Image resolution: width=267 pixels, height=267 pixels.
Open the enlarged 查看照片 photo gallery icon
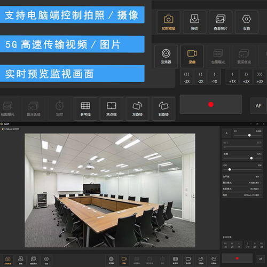221,22
